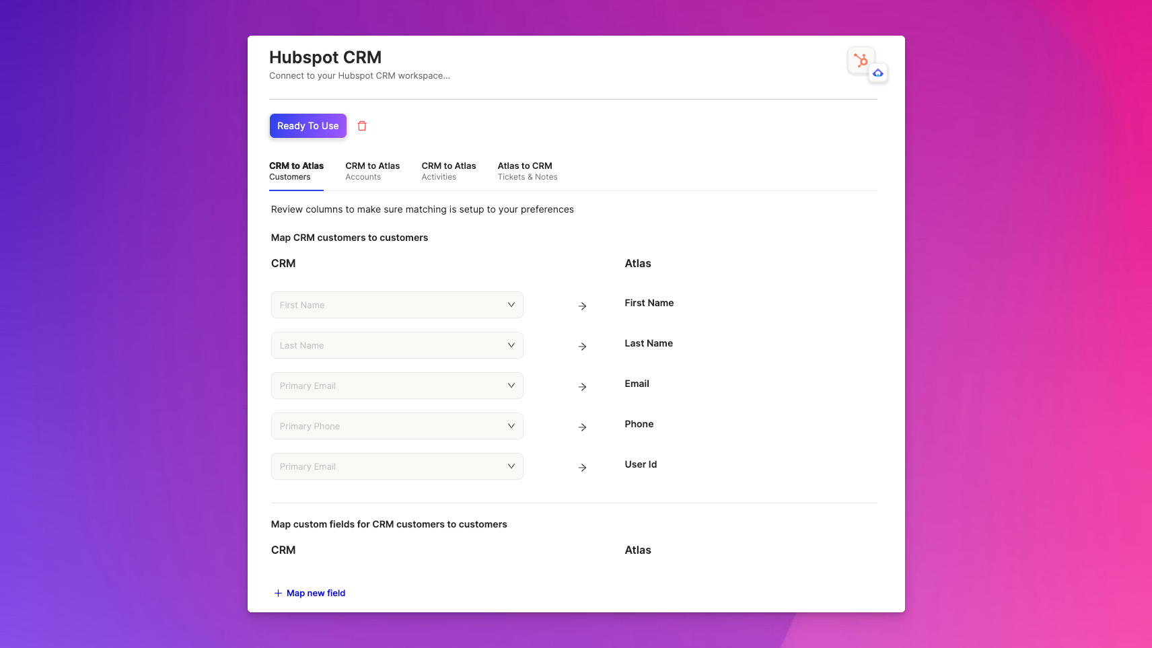Click the arrow icon pointing to User Id
The height and width of the screenshot is (648, 1152).
coord(583,468)
